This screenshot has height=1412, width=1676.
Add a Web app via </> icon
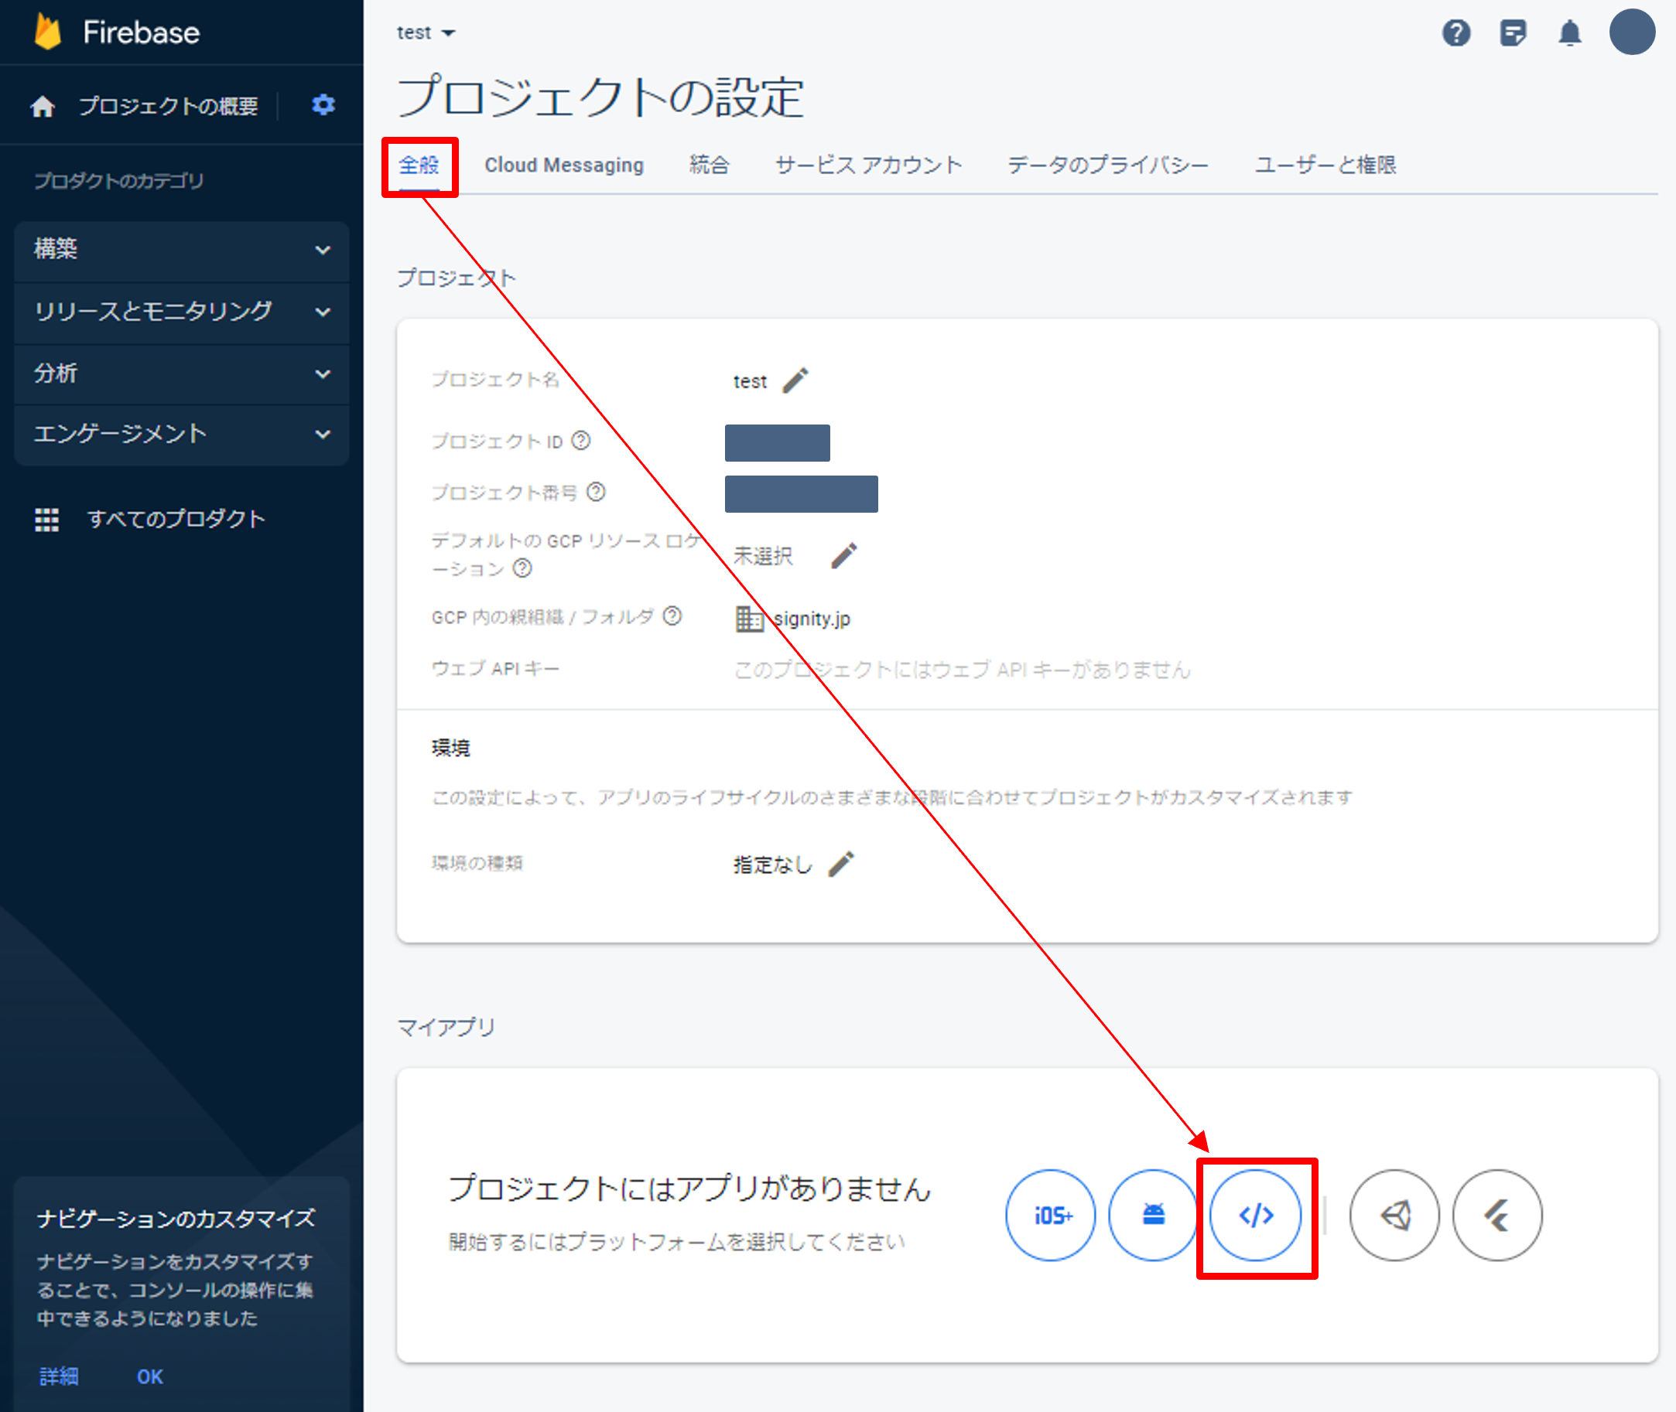[x=1256, y=1215]
